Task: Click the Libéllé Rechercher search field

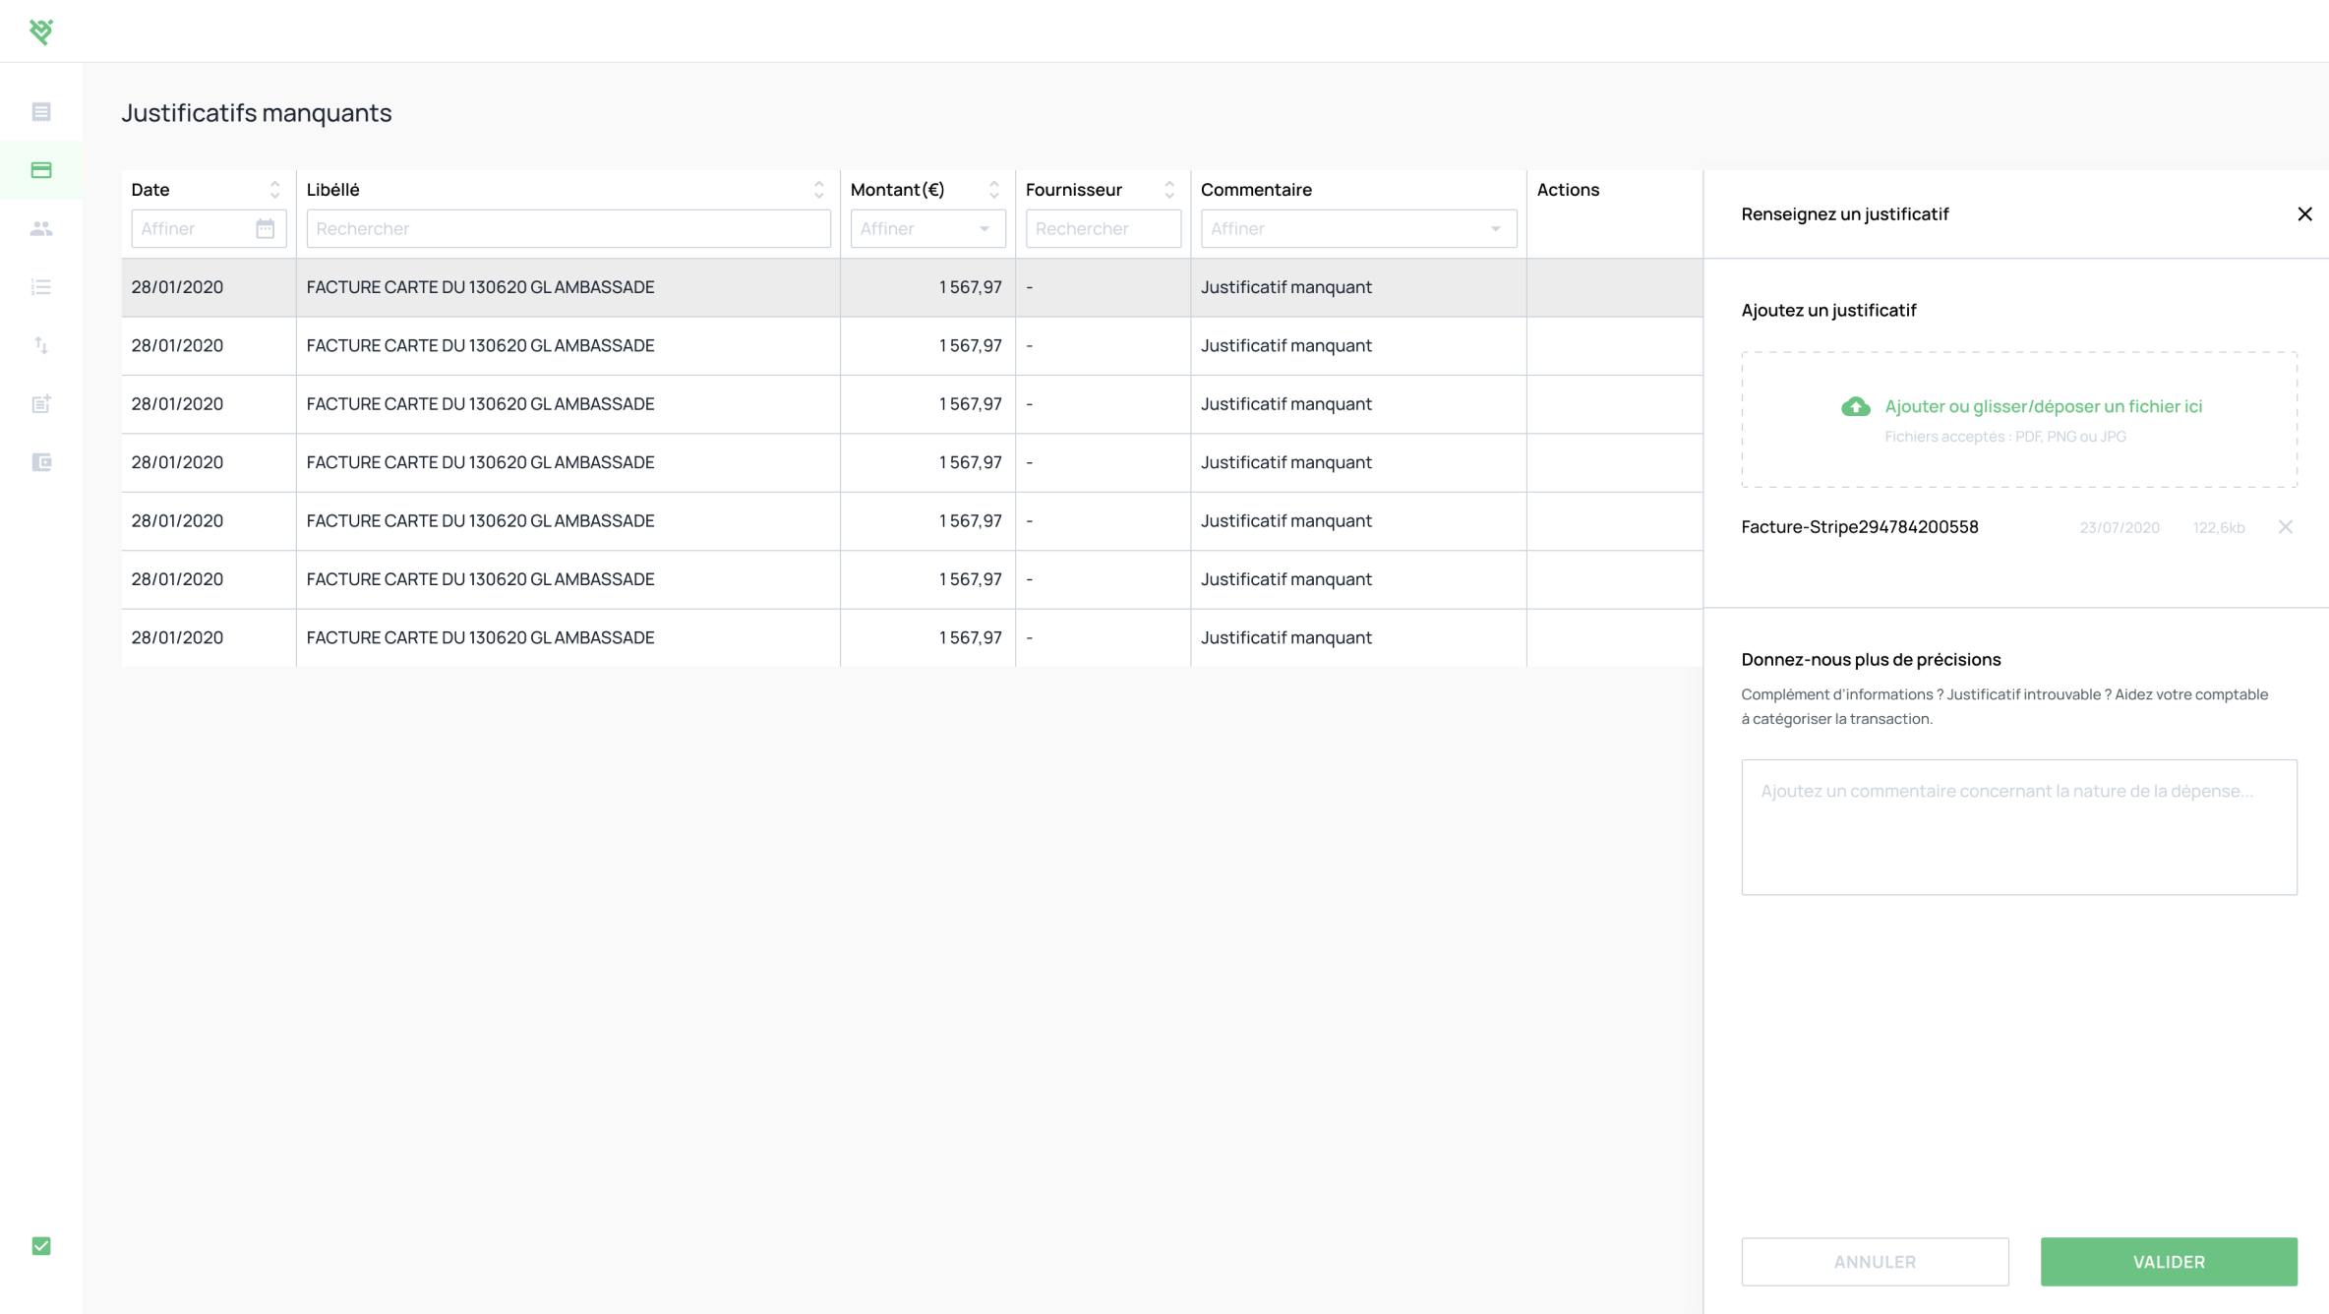Action: 568,228
